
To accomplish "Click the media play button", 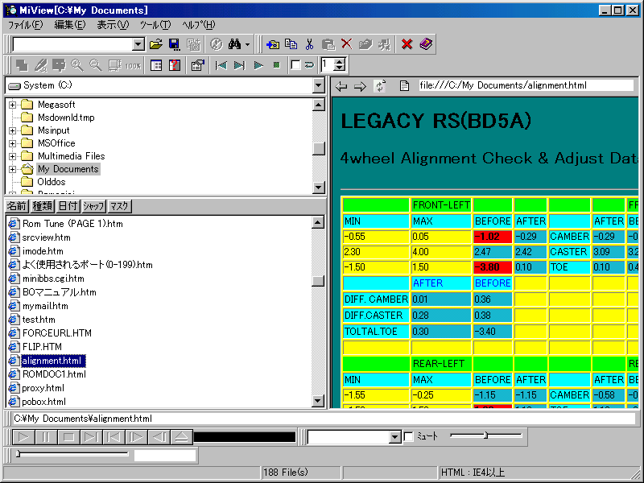I will tap(23, 437).
